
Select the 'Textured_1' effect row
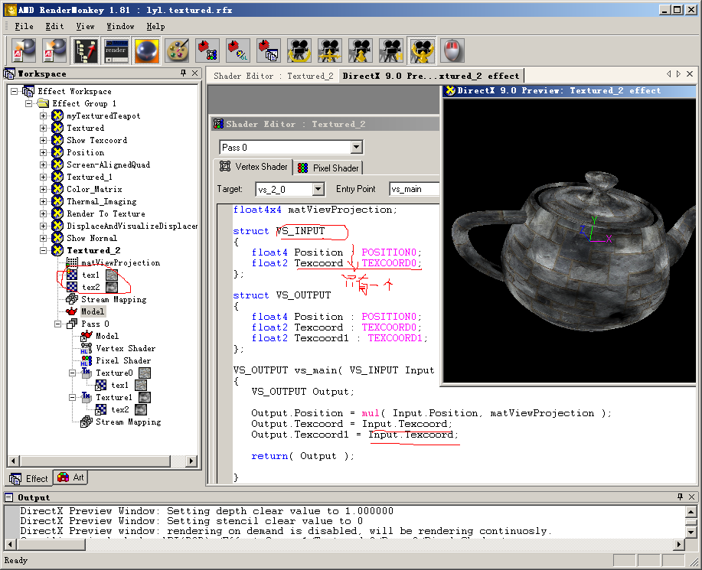tap(90, 178)
